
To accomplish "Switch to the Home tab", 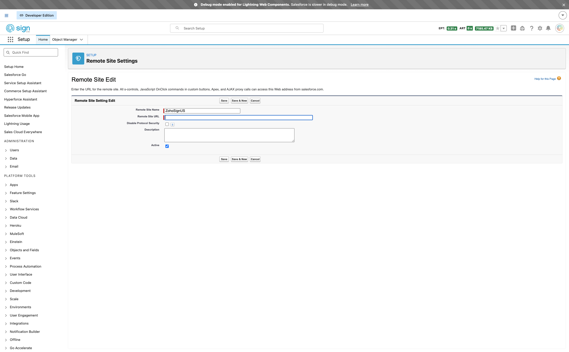I will coord(43,40).
